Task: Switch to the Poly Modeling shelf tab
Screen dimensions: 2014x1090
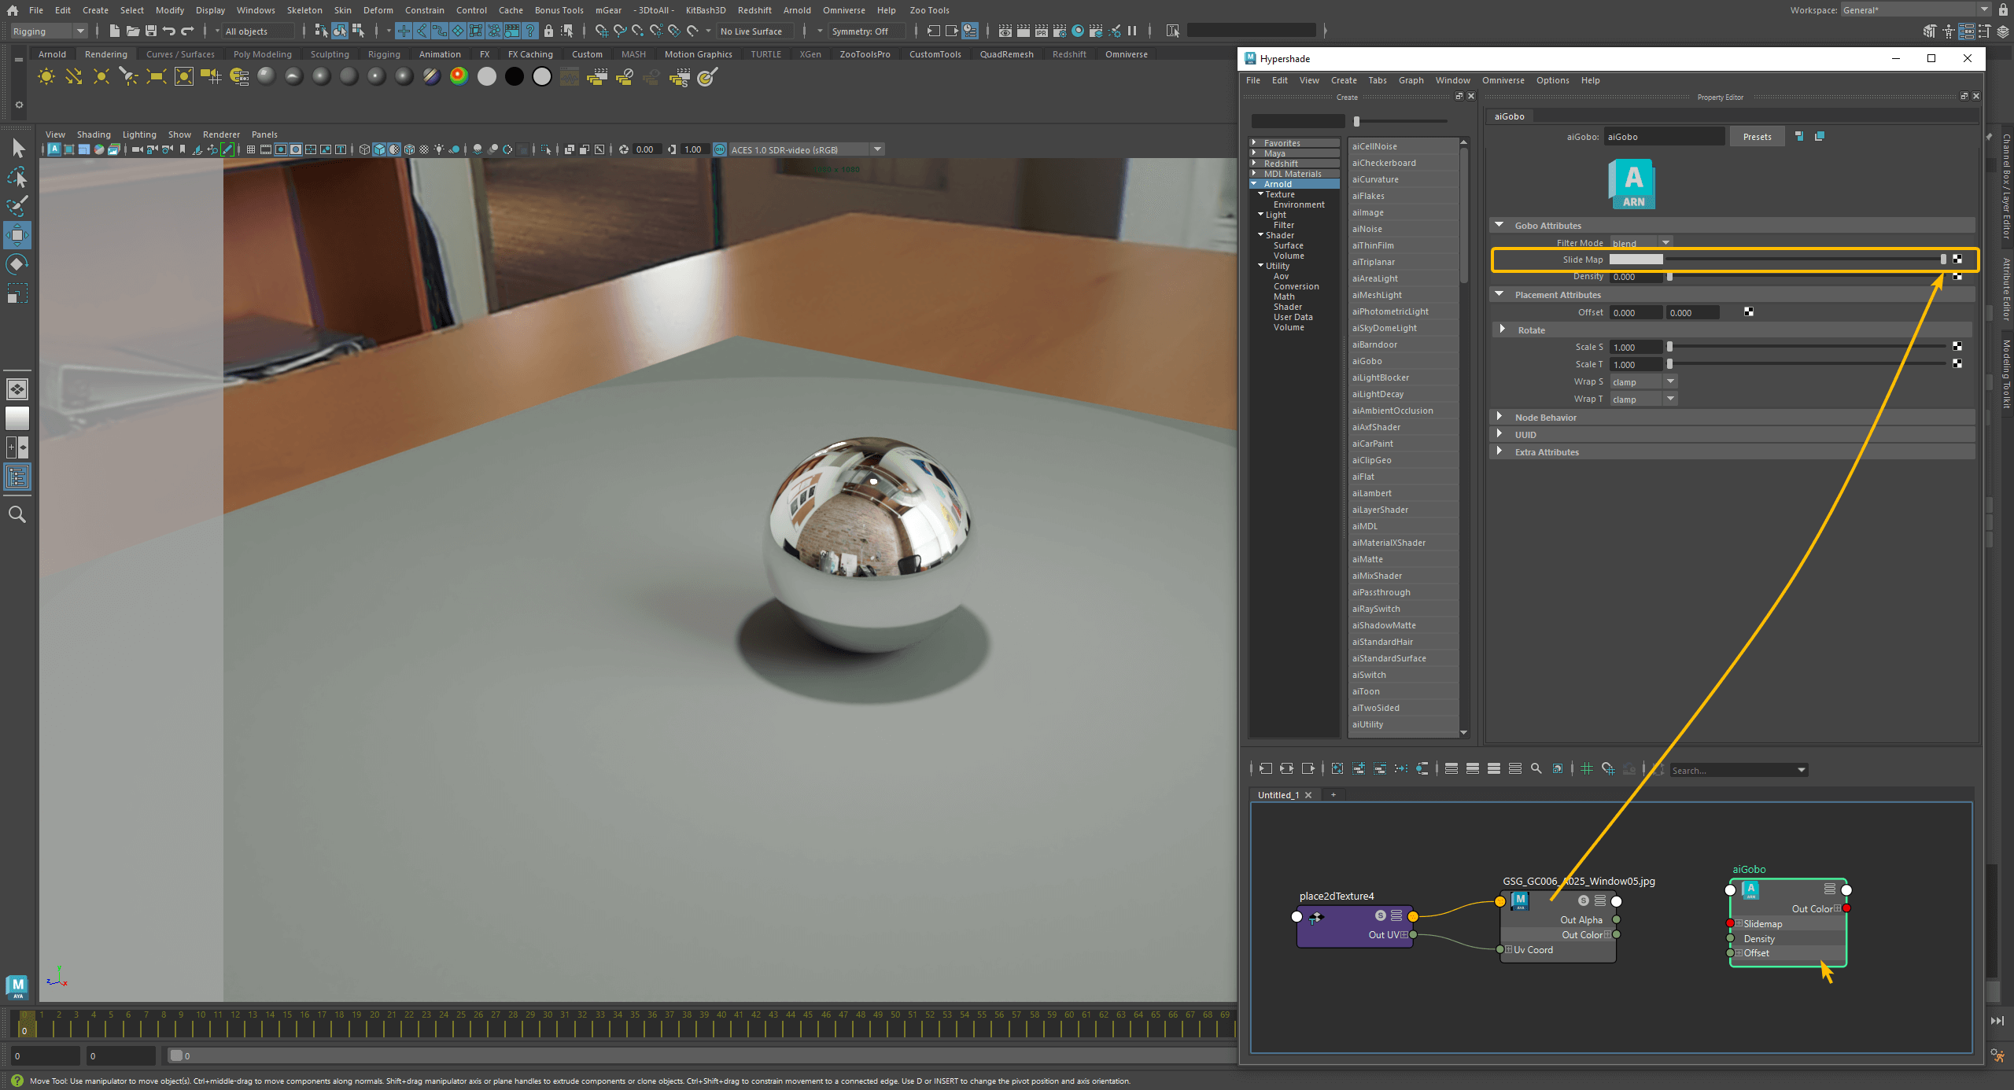Action: (x=262, y=54)
